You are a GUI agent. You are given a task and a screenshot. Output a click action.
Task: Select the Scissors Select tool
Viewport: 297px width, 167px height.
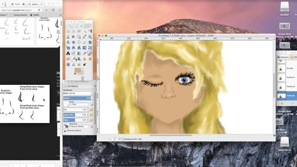pos(68,37)
